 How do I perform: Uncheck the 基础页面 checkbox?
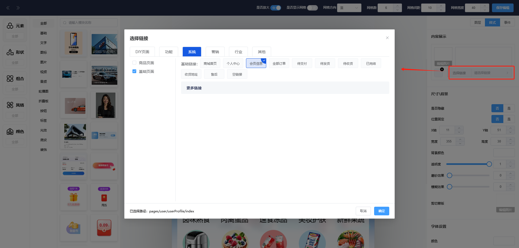[x=134, y=71]
